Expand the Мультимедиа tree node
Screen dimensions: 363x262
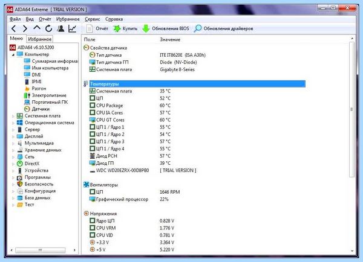pos(13,144)
